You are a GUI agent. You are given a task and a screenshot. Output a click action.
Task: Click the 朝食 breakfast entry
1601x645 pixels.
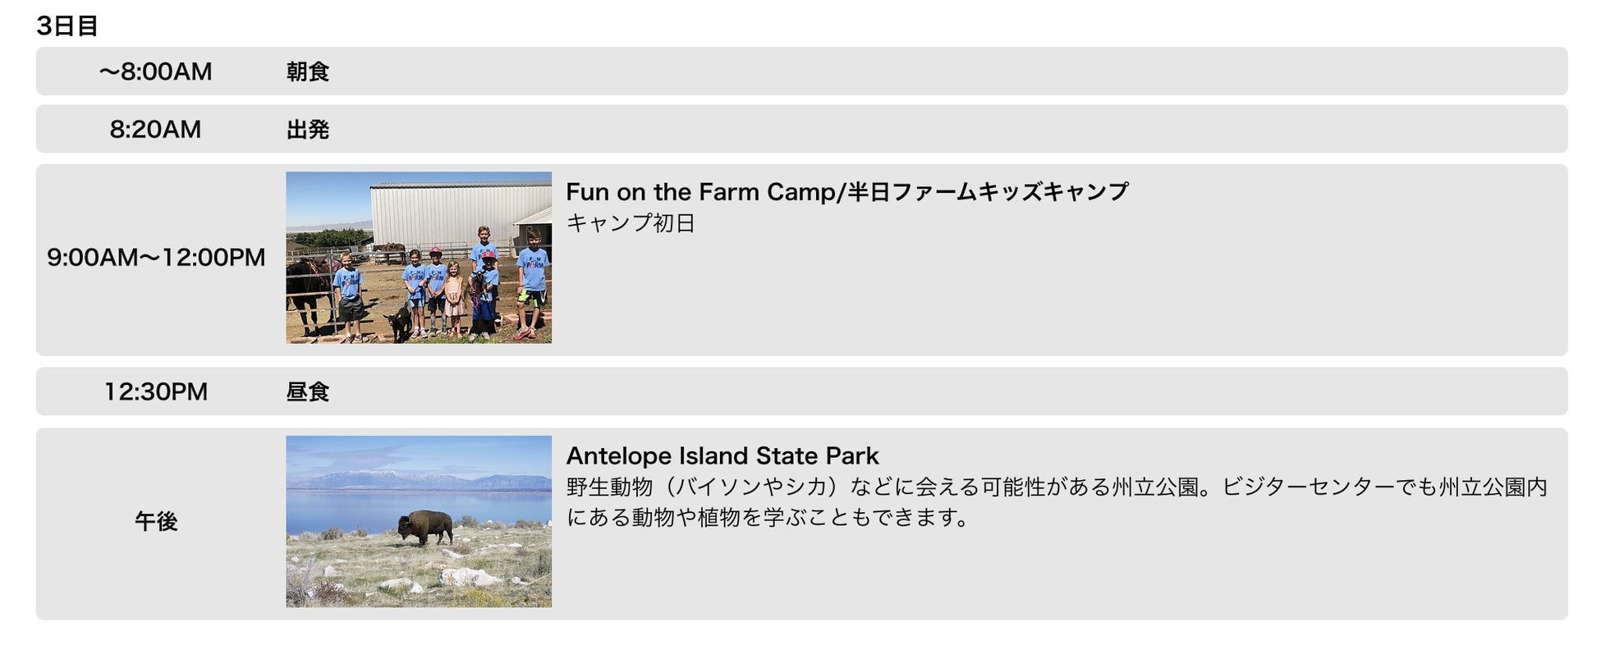pyautogui.click(x=308, y=72)
